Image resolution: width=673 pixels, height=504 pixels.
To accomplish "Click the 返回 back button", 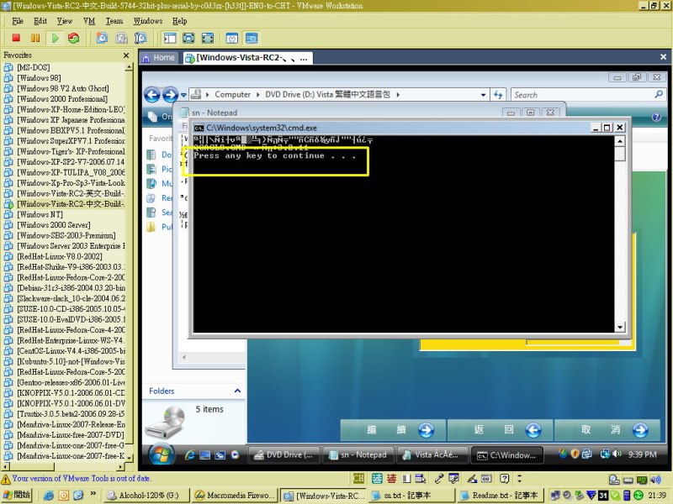I will (500, 430).
